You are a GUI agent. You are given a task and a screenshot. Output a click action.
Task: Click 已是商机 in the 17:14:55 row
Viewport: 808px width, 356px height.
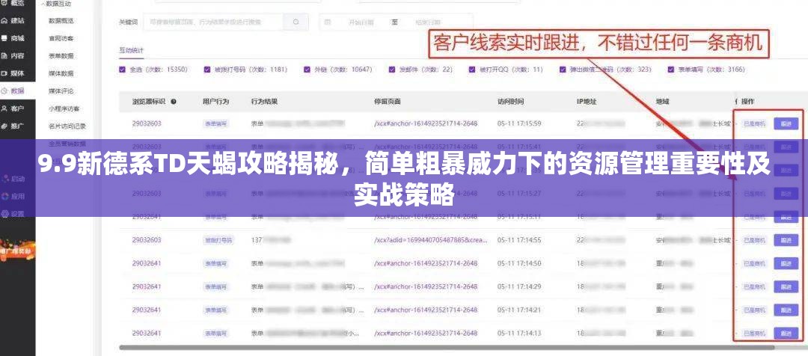point(754,240)
